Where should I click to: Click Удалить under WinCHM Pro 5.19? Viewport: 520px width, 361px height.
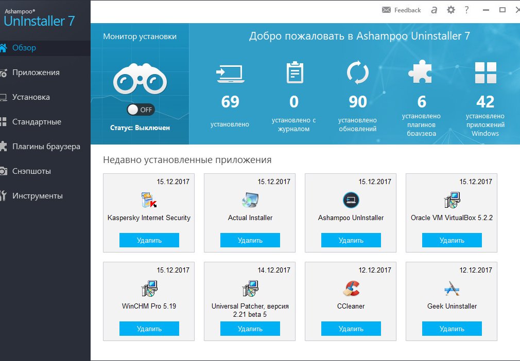click(x=149, y=329)
